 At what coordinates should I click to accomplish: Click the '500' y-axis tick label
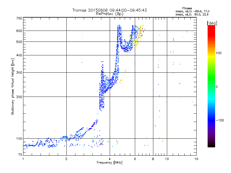click(19, 42)
